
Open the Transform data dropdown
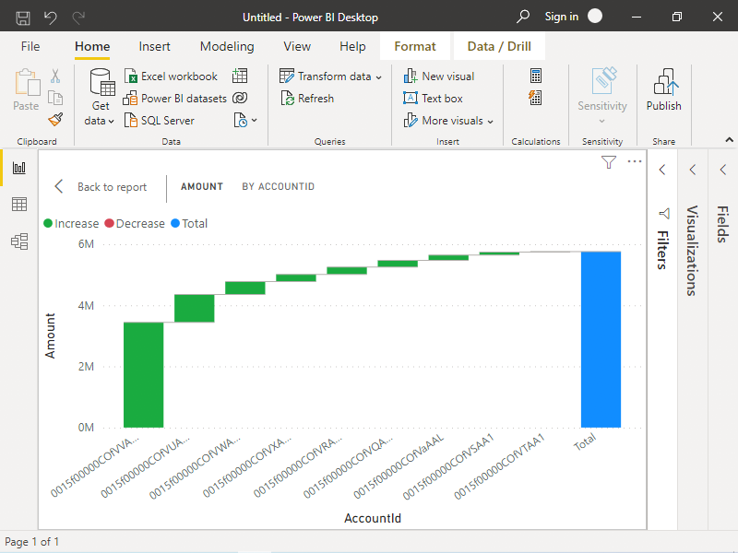330,76
